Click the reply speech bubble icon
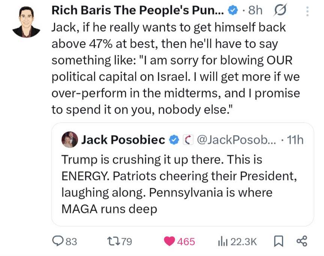 click(58, 241)
